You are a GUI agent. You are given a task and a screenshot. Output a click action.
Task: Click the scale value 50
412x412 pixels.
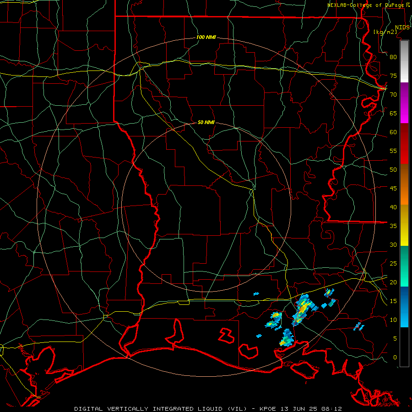393,170
